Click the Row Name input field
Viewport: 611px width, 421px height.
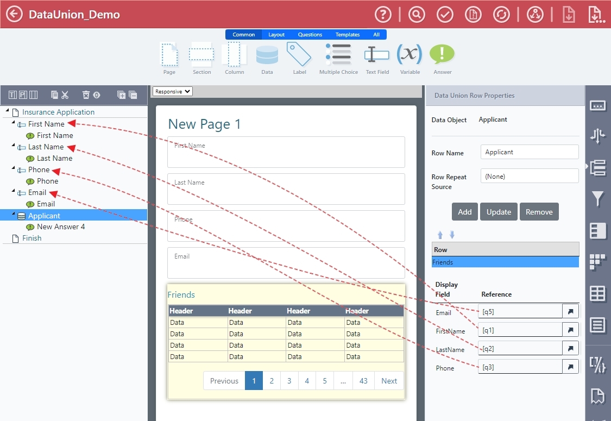coord(530,152)
